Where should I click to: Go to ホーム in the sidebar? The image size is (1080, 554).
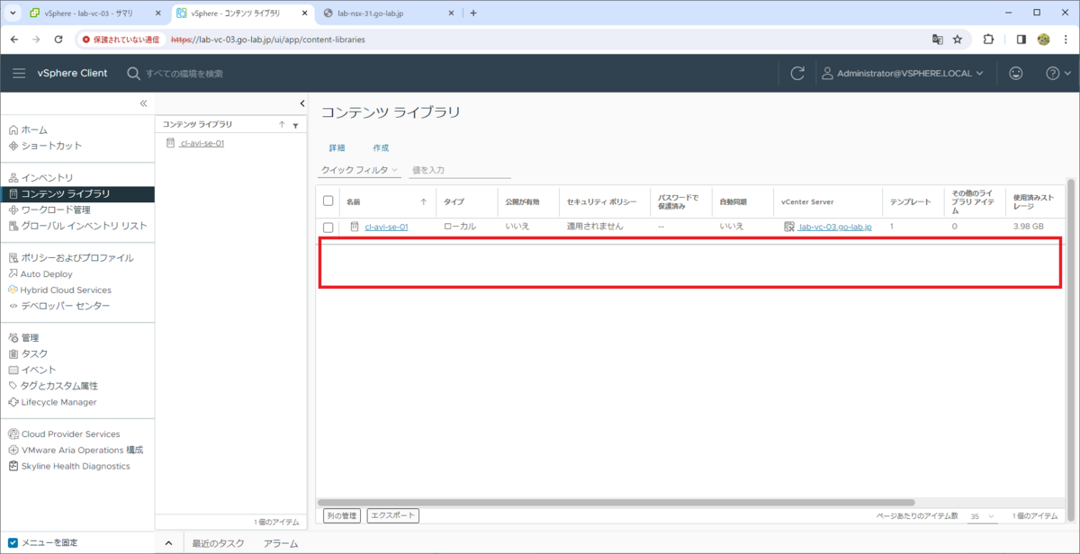click(x=34, y=130)
